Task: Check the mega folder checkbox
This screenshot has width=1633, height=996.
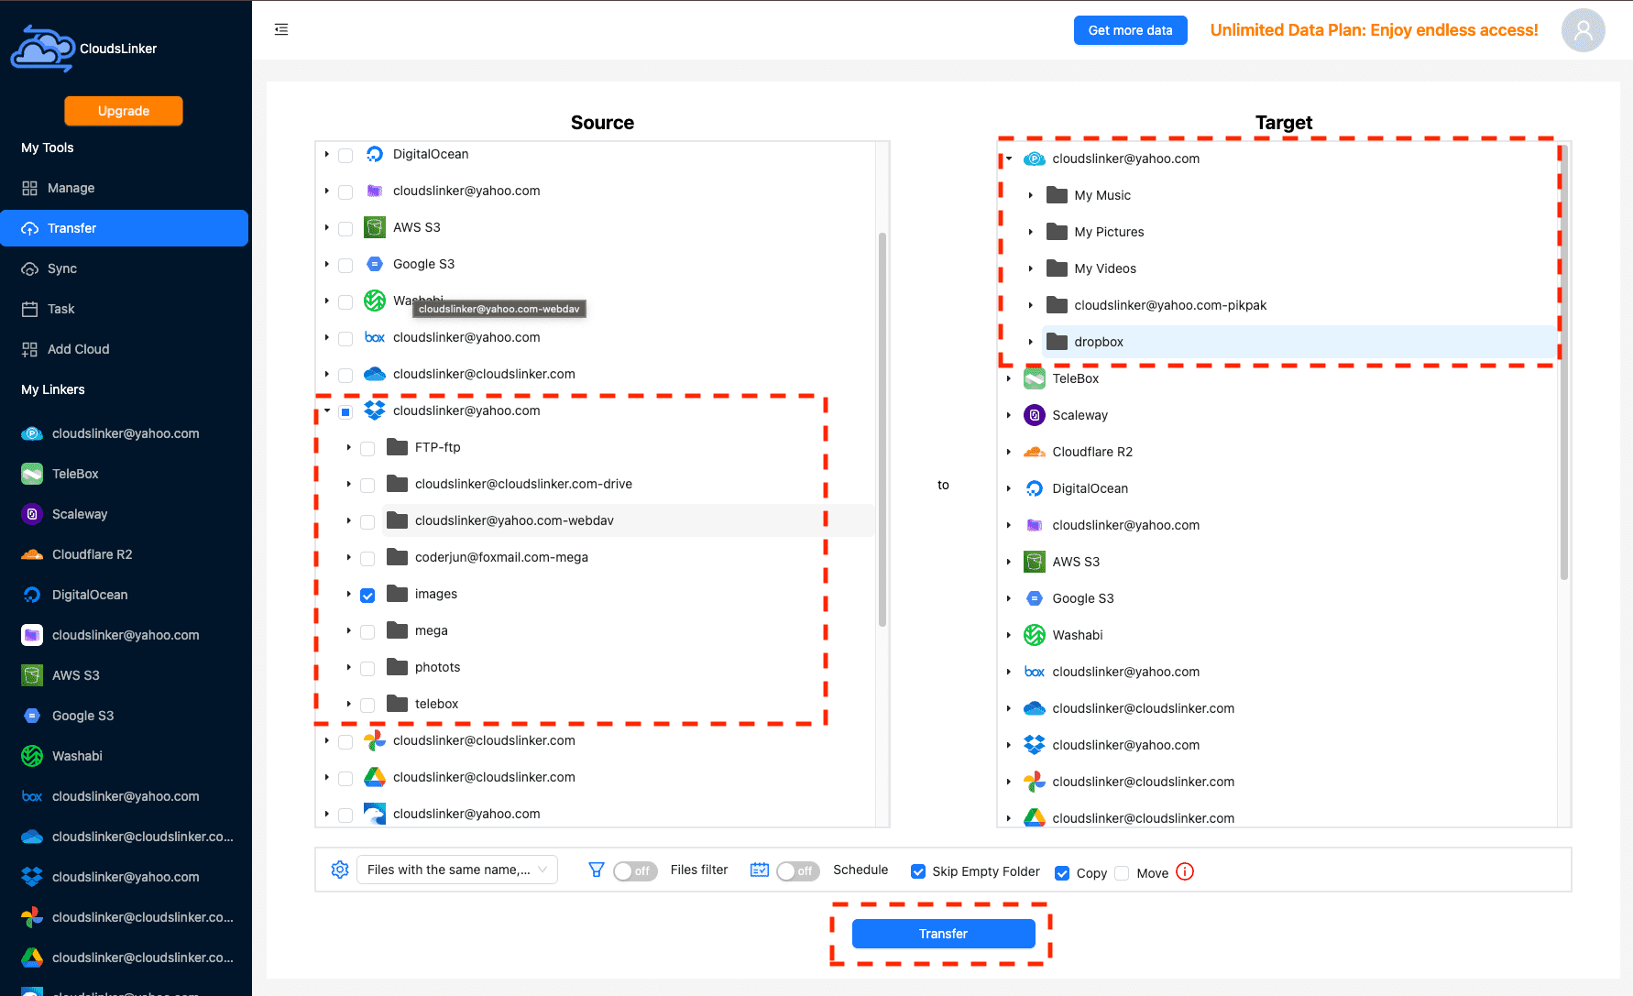Action: point(367,631)
